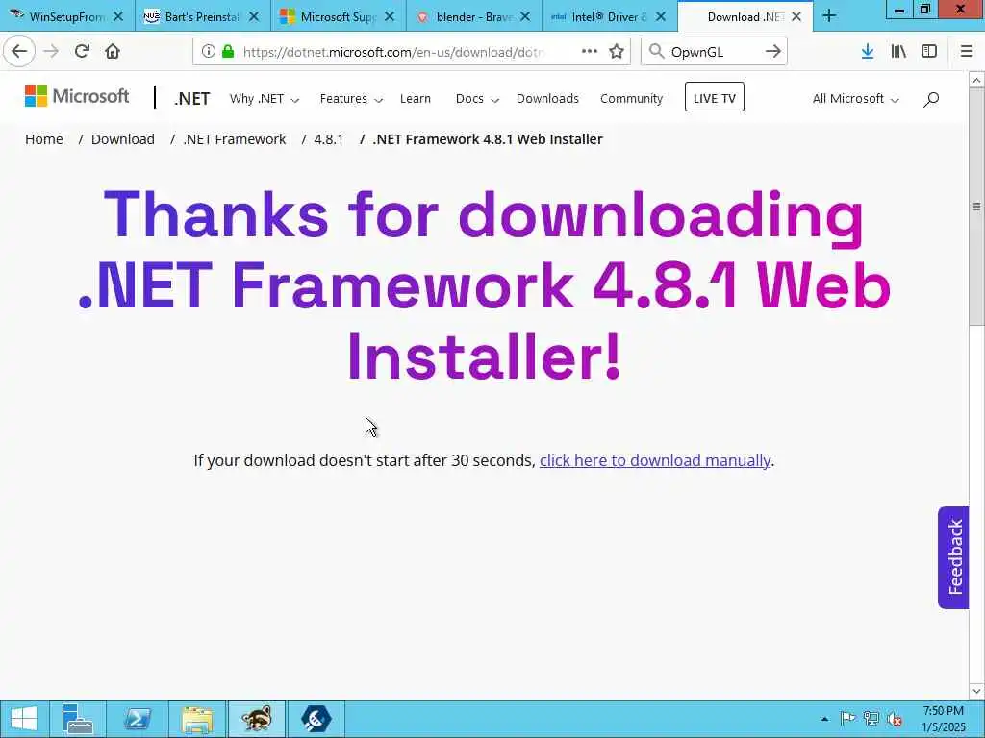Go to the Home breadcrumb
985x738 pixels.
(44, 139)
